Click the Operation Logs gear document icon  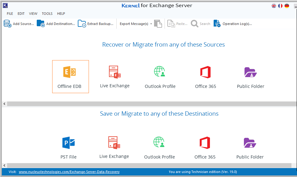217,24
